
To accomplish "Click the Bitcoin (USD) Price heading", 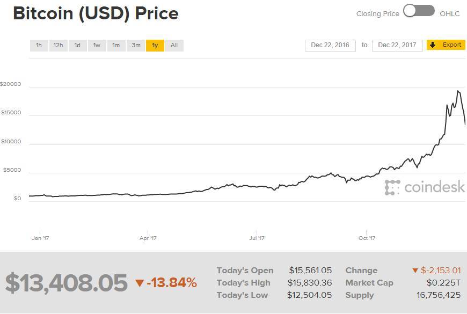I will click(x=96, y=13).
